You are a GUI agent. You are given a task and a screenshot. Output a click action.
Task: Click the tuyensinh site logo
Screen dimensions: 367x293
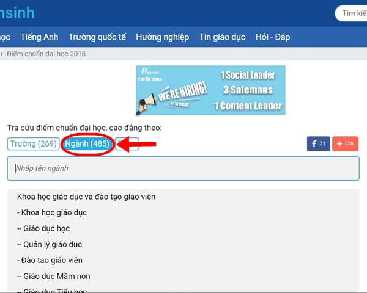[17, 12]
